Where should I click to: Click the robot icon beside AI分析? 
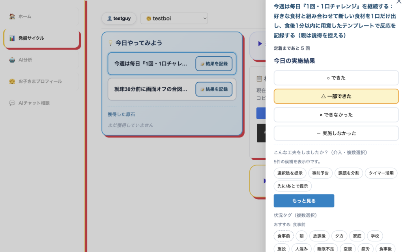click(x=12, y=60)
